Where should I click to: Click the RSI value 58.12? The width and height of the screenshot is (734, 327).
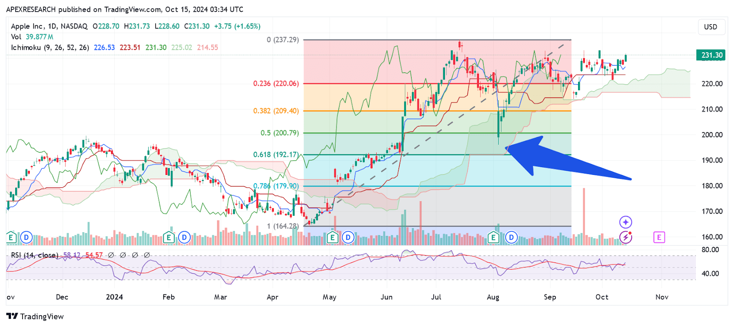coord(72,255)
